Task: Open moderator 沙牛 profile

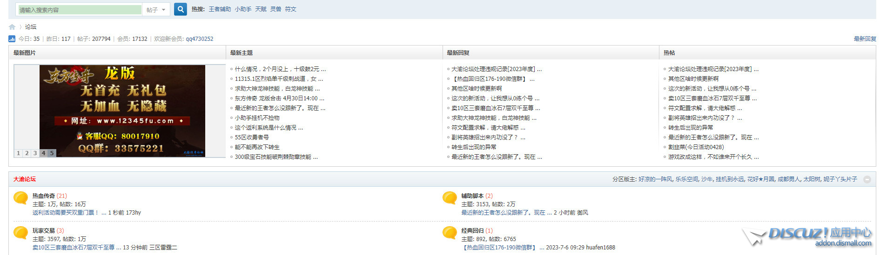Action: click(x=707, y=179)
